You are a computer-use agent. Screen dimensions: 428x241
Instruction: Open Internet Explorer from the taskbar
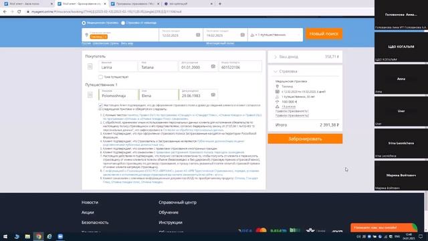click(49, 236)
